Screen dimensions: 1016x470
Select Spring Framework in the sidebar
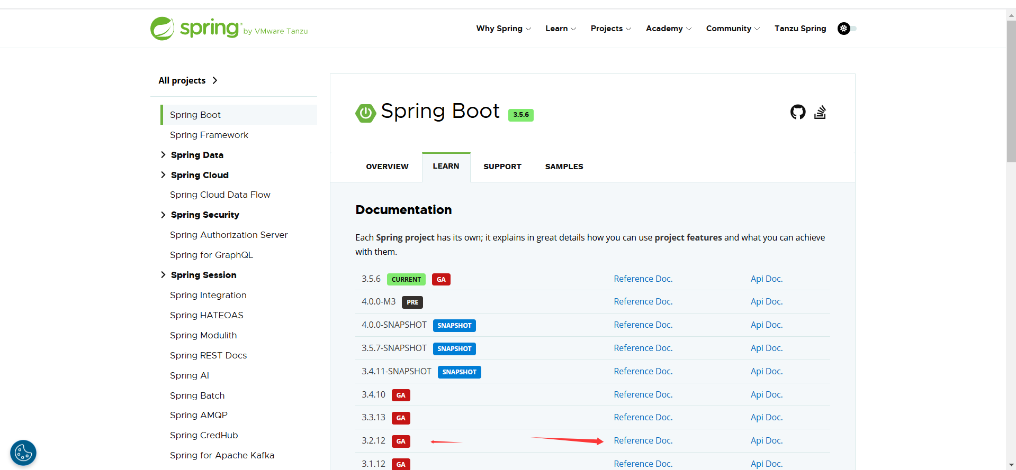point(209,135)
